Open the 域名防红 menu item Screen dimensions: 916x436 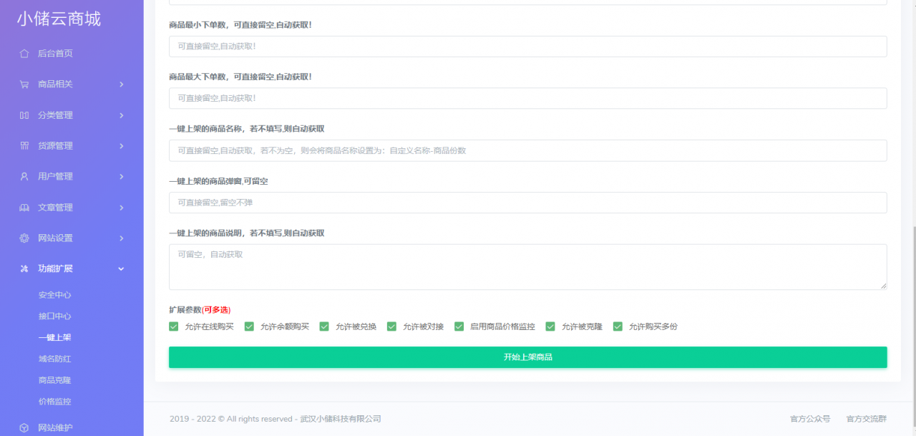(x=54, y=359)
